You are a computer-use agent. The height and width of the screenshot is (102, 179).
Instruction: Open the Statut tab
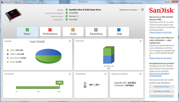tap(28, 32)
